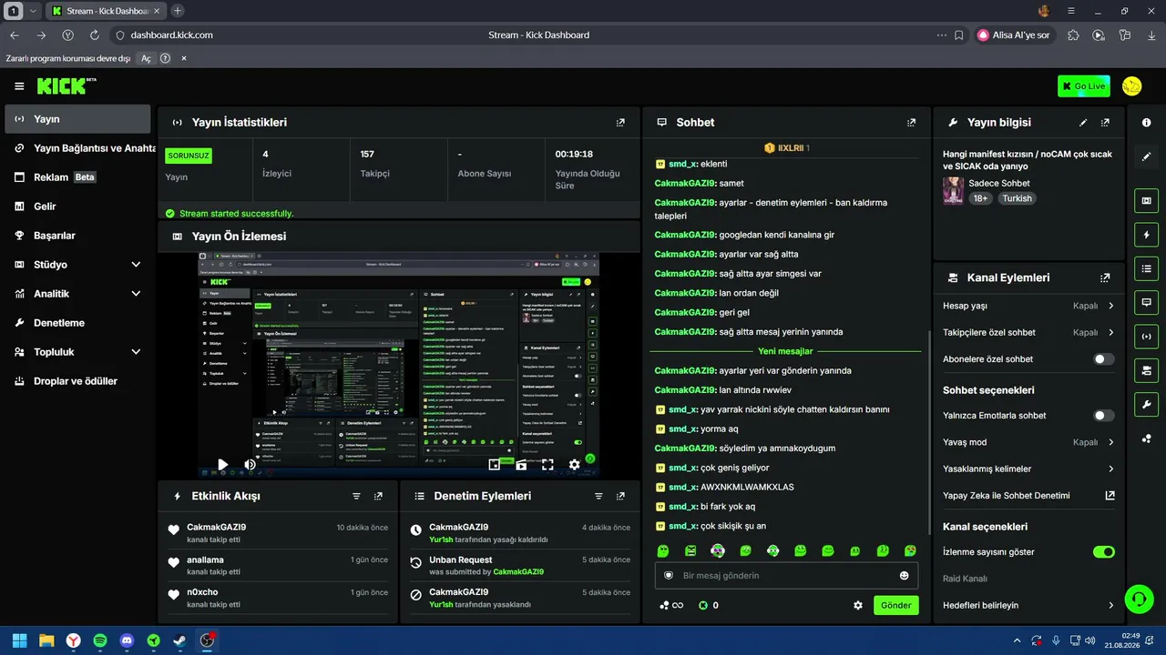Open the Denetleme page
This screenshot has height=655, width=1166.
[77, 323]
